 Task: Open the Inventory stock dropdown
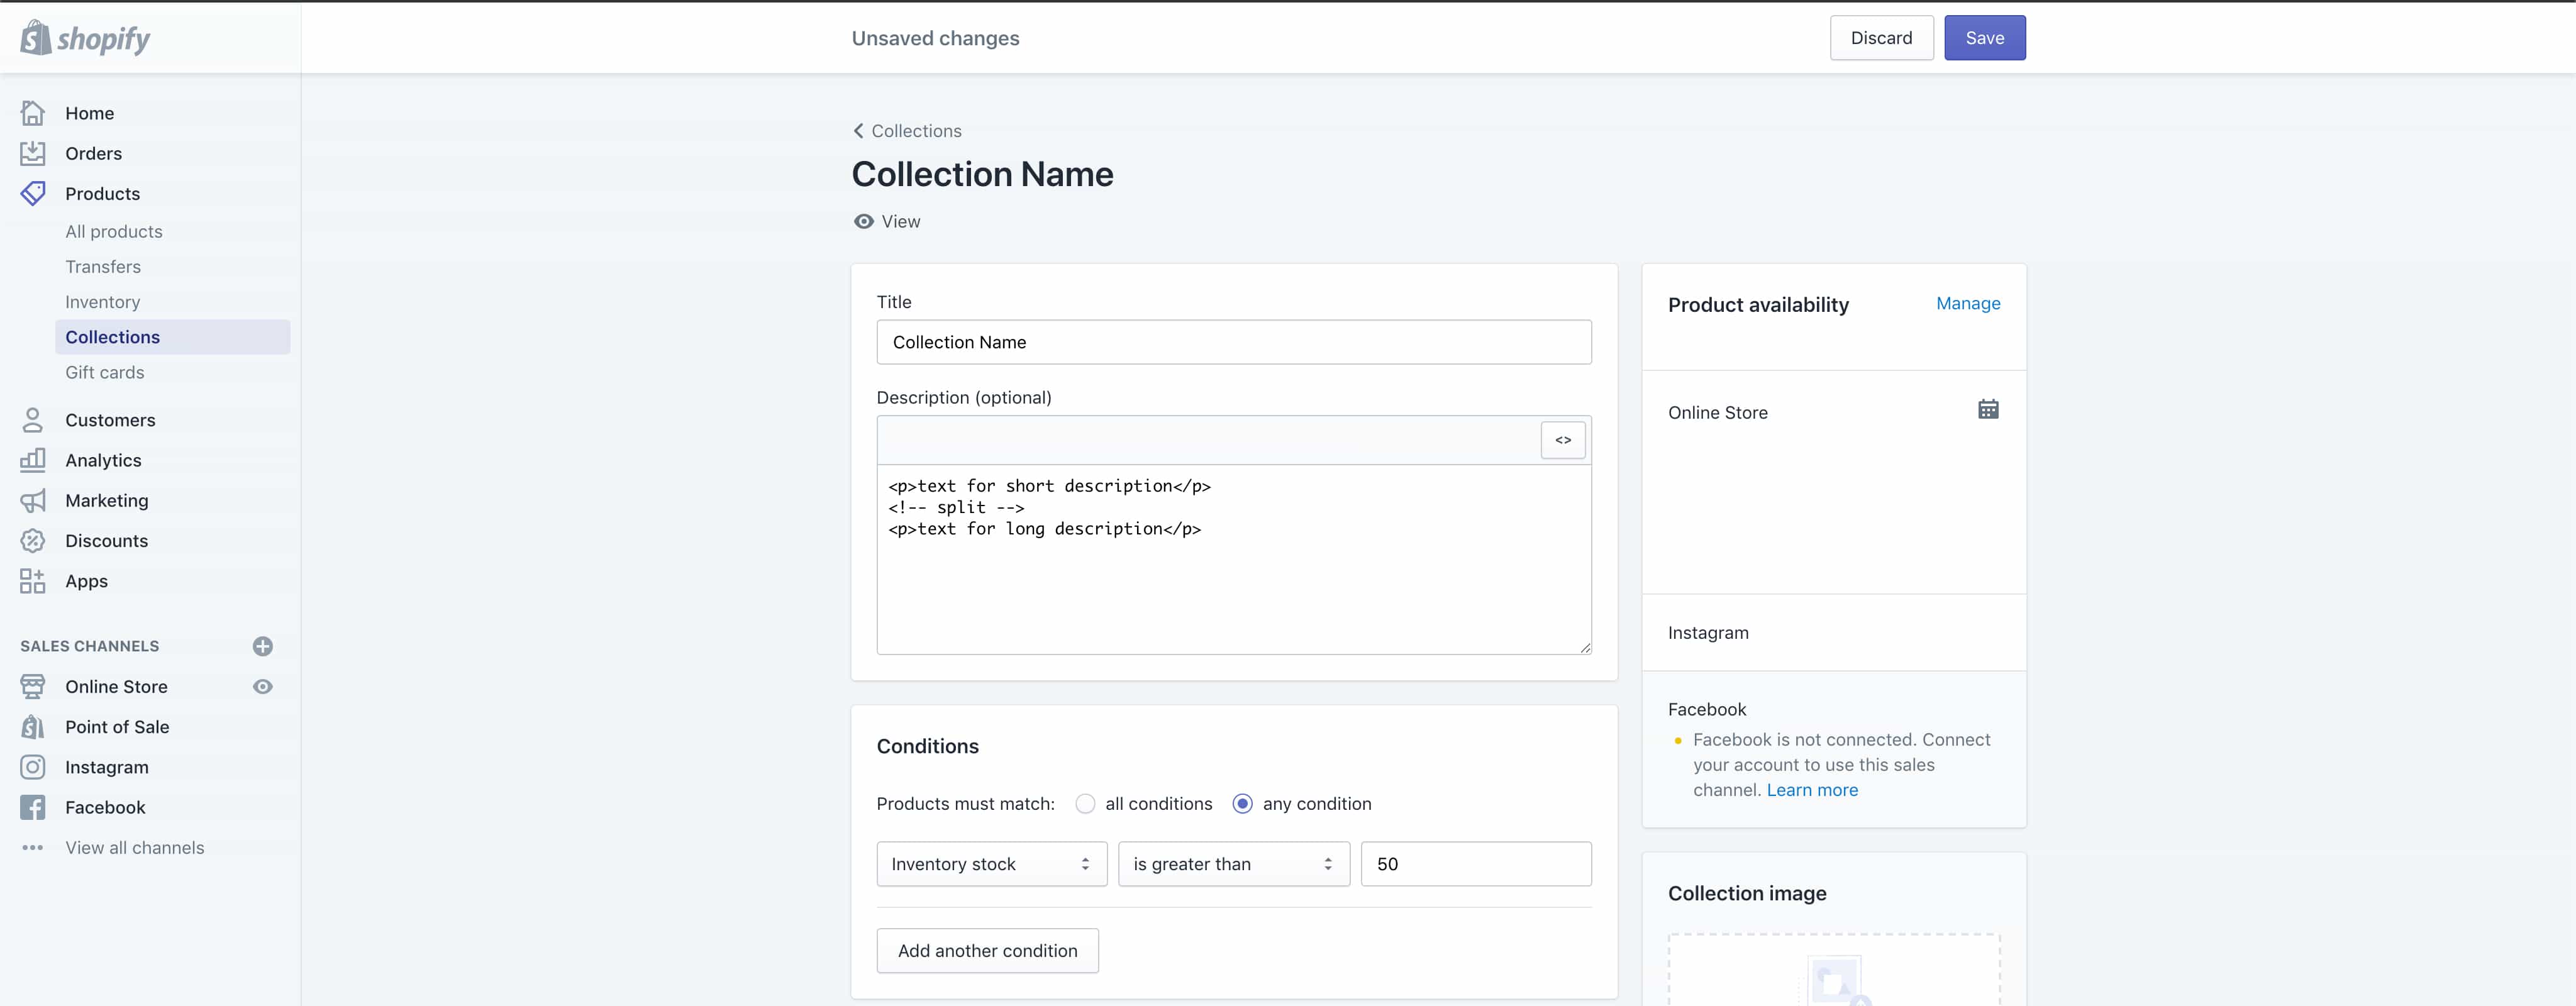[x=991, y=864]
